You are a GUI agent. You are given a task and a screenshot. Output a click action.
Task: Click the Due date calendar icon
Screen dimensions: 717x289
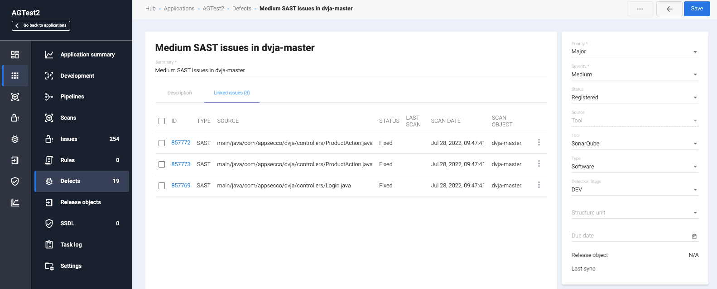pyautogui.click(x=694, y=236)
